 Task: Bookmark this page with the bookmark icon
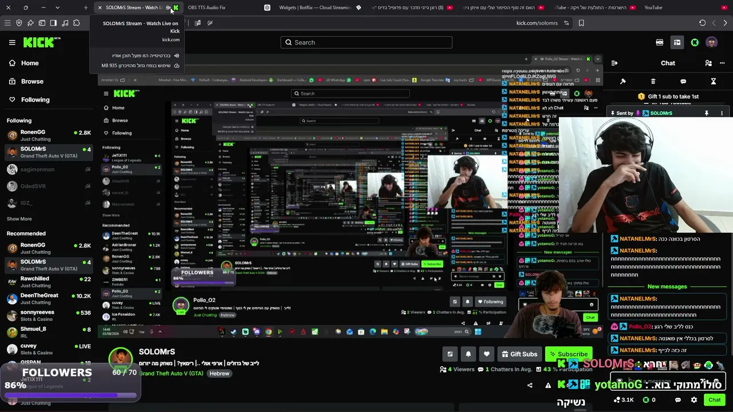tap(581, 23)
